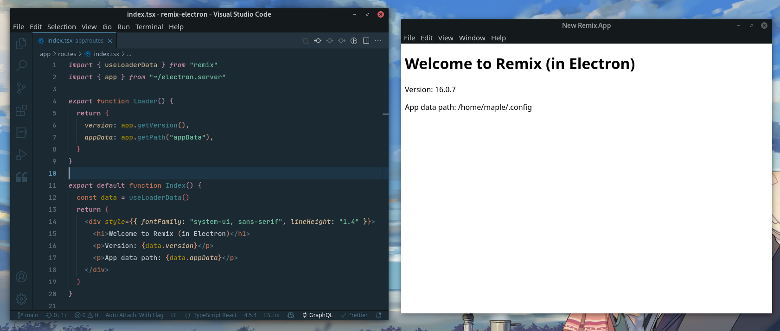
Task: Click the GraphQL status bar item
Action: pyautogui.click(x=318, y=315)
